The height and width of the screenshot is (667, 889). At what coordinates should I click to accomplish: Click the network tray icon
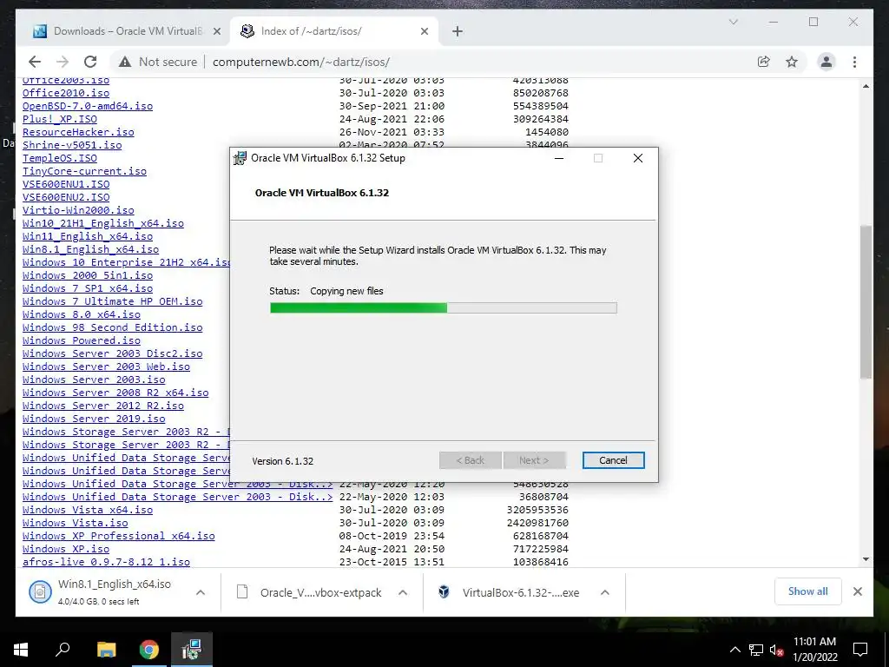point(756,650)
